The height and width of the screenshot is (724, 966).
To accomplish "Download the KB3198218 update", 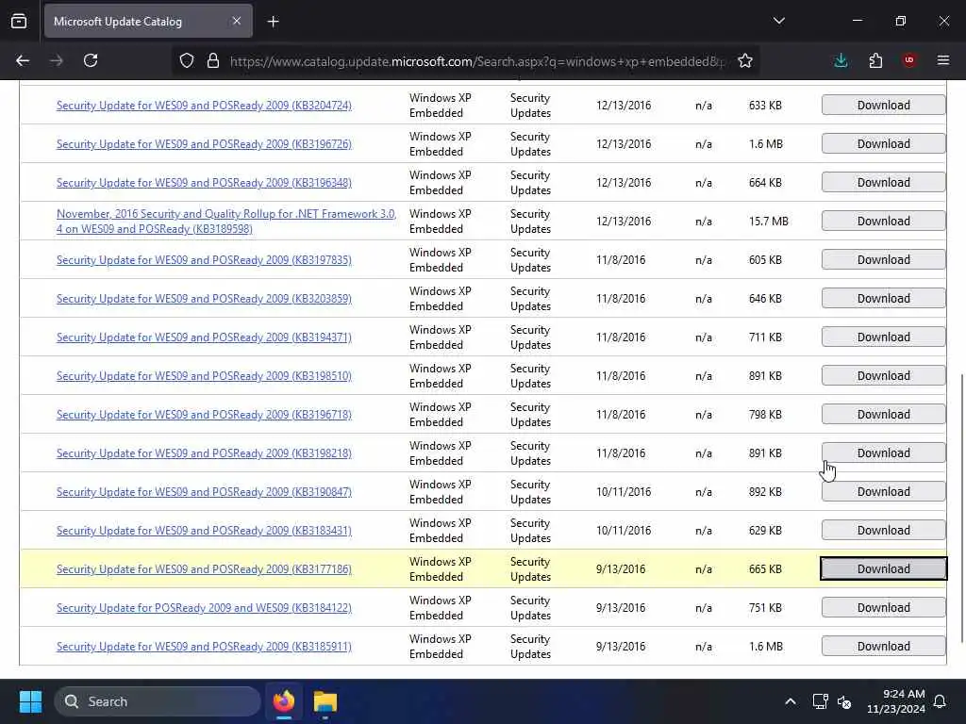I will 883,453.
